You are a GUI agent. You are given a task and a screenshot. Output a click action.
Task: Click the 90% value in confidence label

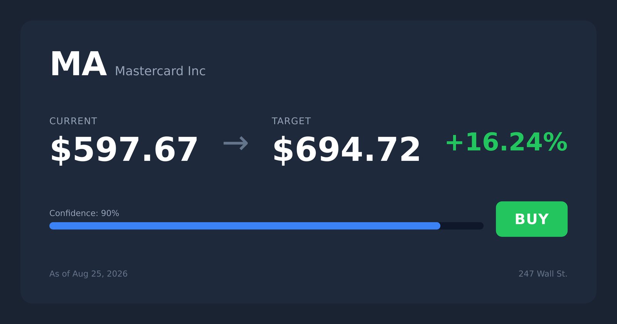coord(110,213)
